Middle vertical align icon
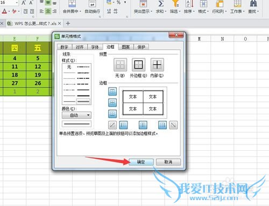 (48, 3)
